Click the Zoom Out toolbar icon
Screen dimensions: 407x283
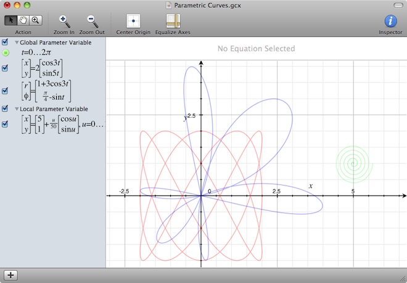pos(92,21)
